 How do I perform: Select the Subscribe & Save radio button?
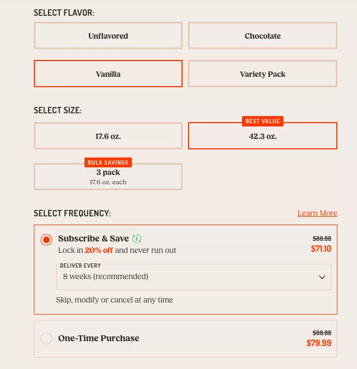46,240
